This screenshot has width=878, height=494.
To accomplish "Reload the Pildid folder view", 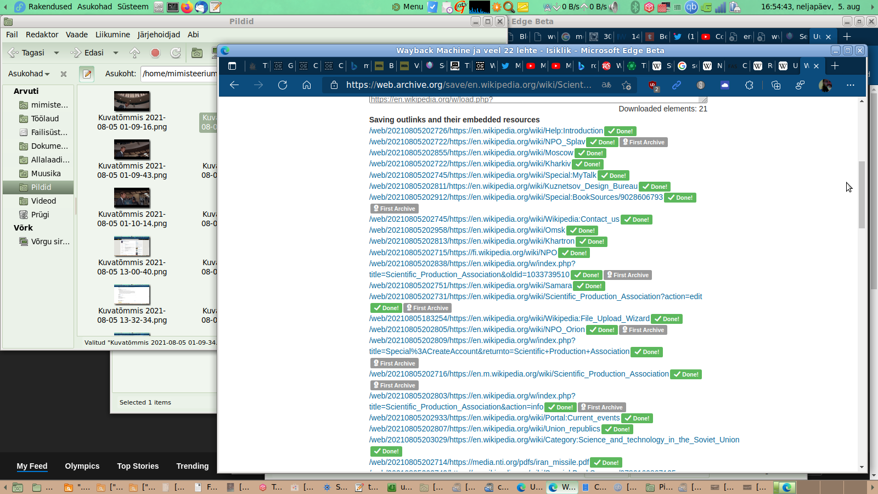I will (x=176, y=53).
